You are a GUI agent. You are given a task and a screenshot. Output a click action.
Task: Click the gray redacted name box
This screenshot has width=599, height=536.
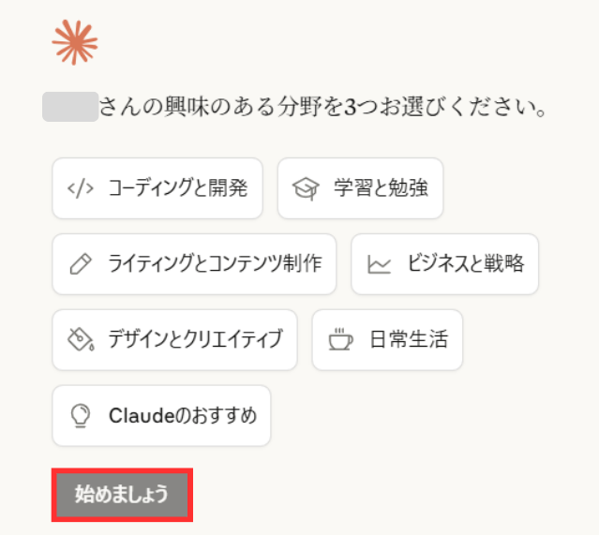tap(70, 107)
